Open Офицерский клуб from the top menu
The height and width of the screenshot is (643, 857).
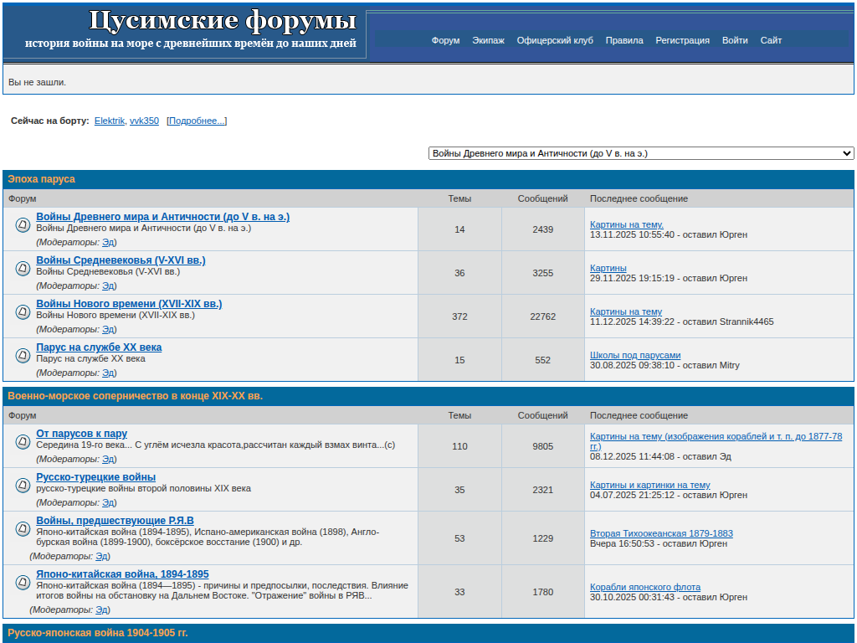[555, 40]
